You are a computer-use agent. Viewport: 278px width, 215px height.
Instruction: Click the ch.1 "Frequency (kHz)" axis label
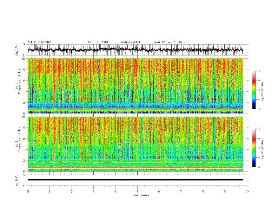(20, 82)
